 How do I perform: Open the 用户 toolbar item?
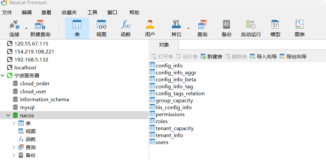click(x=150, y=28)
